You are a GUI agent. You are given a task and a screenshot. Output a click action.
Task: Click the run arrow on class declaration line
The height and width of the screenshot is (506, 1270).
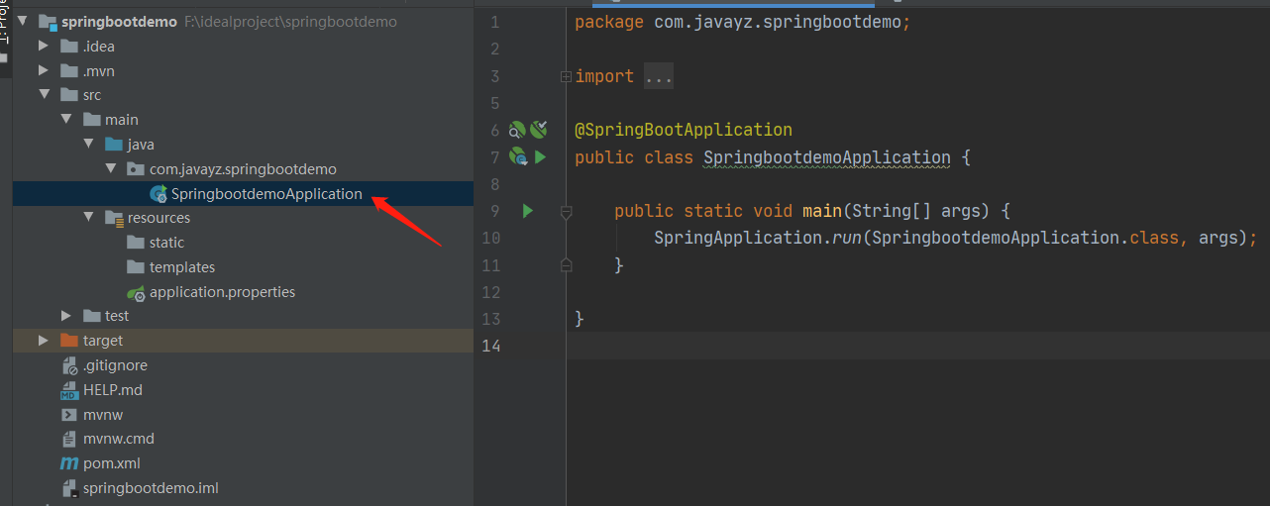coord(540,156)
